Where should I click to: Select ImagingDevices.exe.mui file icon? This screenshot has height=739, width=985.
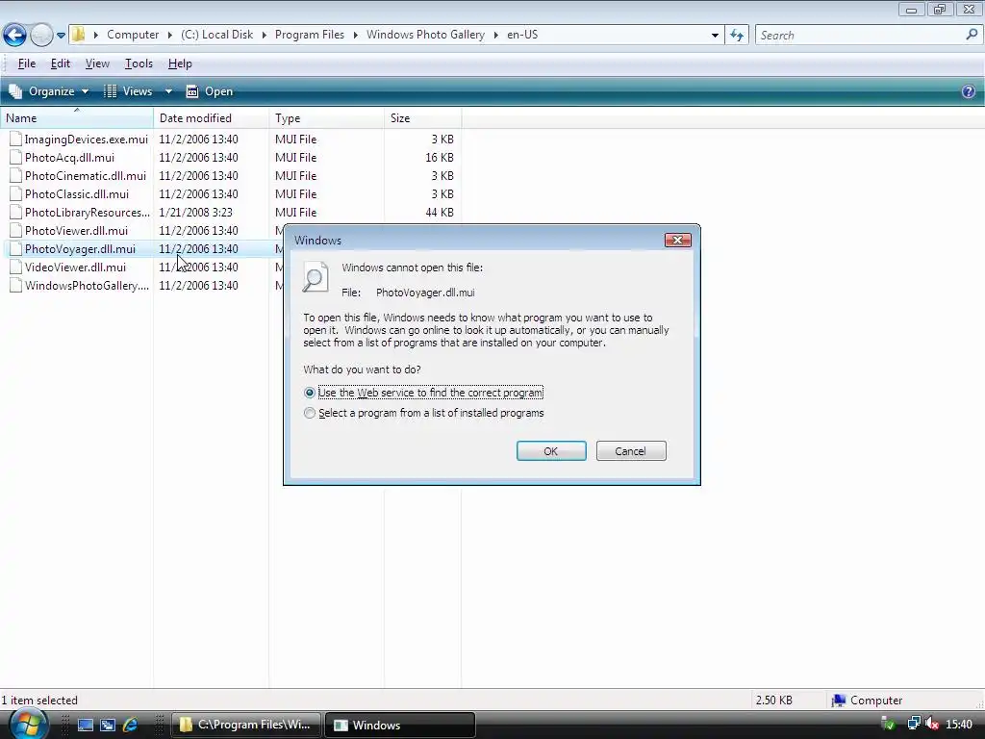(15, 140)
